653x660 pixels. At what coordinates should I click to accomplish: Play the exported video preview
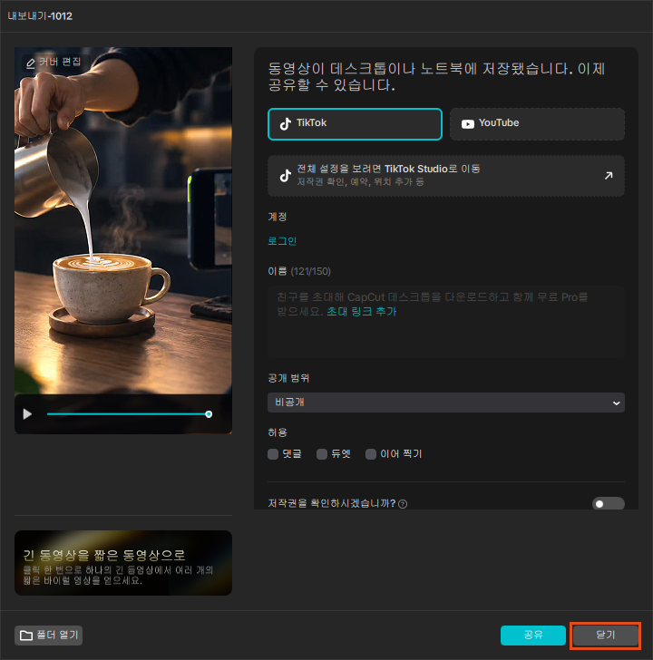click(27, 414)
